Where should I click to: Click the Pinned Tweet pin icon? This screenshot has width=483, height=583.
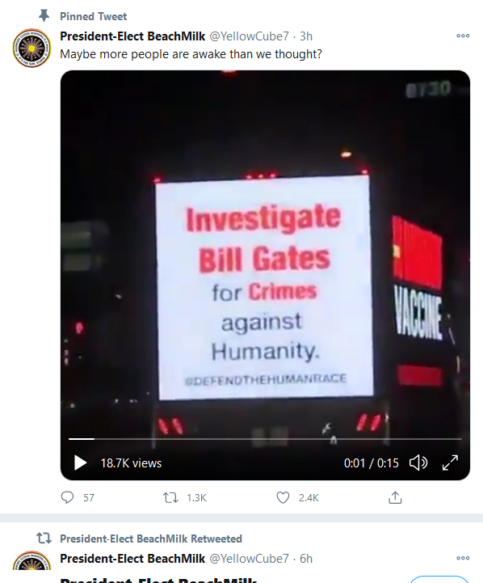point(44,15)
